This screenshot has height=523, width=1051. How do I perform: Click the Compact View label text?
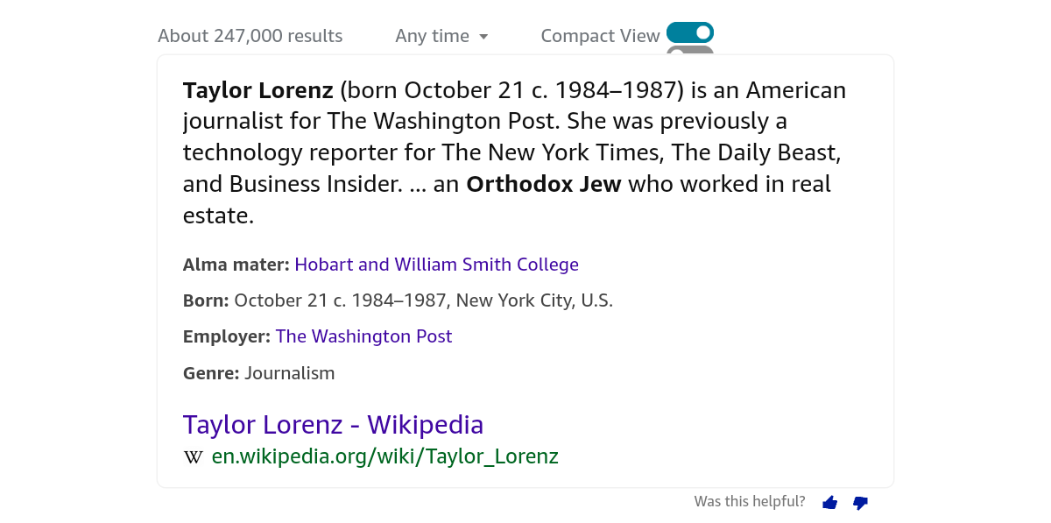point(600,36)
